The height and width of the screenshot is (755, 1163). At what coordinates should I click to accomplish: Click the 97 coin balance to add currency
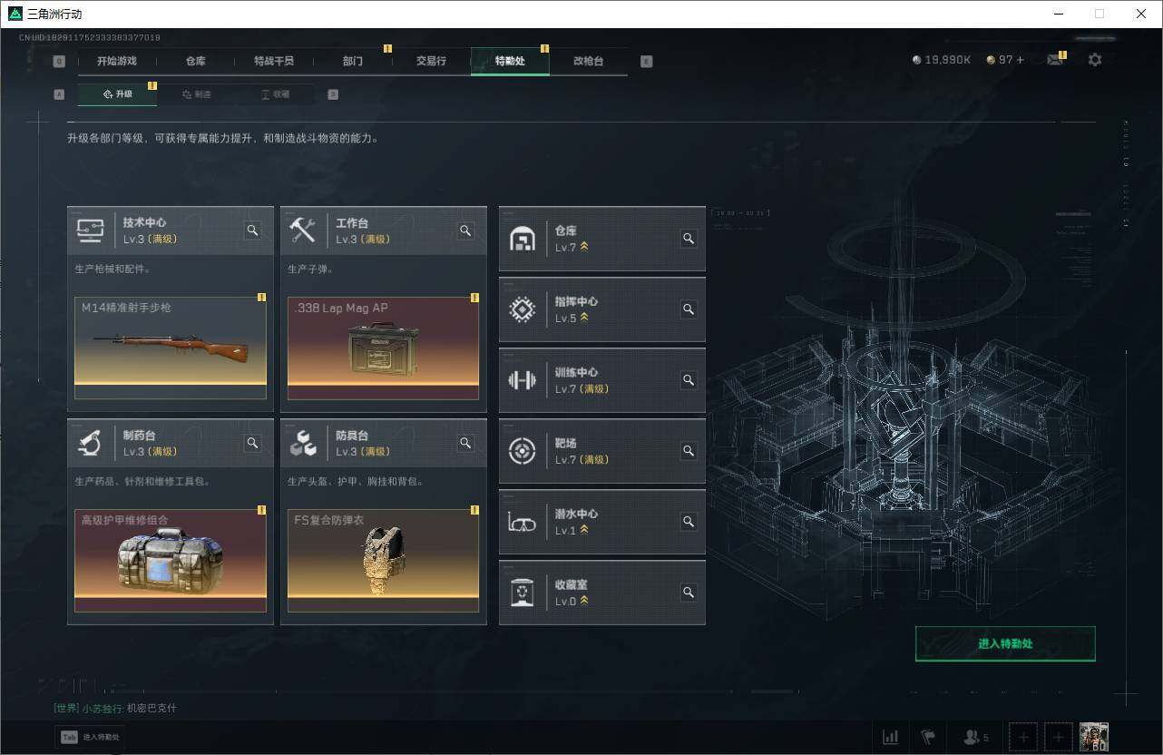pos(1005,59)
